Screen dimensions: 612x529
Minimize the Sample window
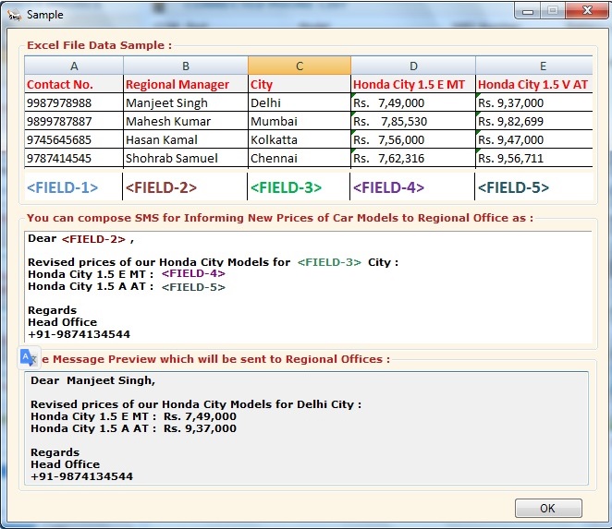[528, 10]
